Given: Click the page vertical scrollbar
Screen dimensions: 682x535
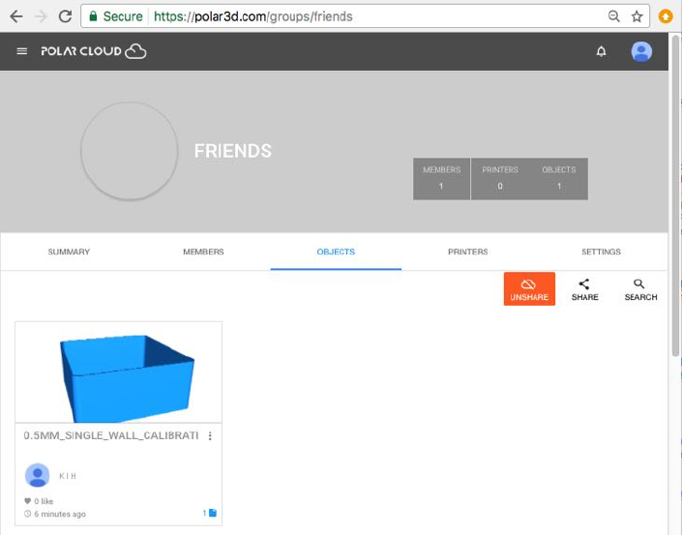Looking at the screenshot, I should pyautogui.click(x=675, y=195).
